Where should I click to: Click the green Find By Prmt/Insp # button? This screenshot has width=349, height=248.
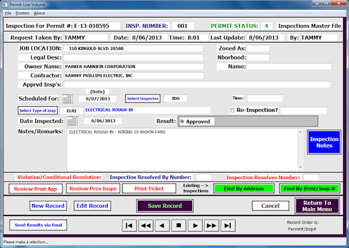click(x=309, y=188)
